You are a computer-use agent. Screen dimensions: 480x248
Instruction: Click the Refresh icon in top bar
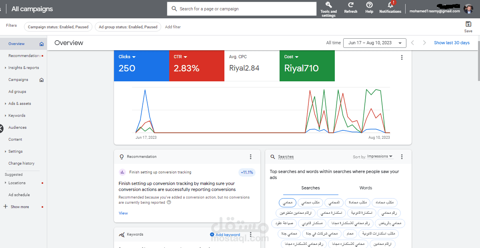(x=350, y=5)
